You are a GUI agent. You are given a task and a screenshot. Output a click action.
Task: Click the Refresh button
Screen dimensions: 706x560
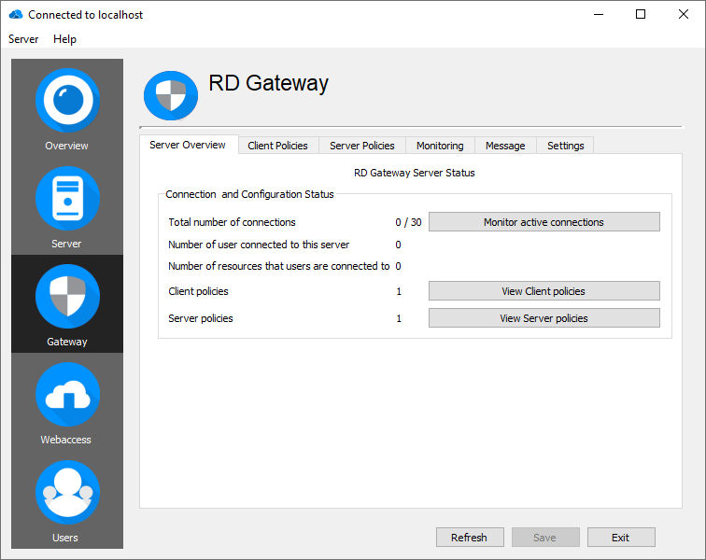click(469, 538)
